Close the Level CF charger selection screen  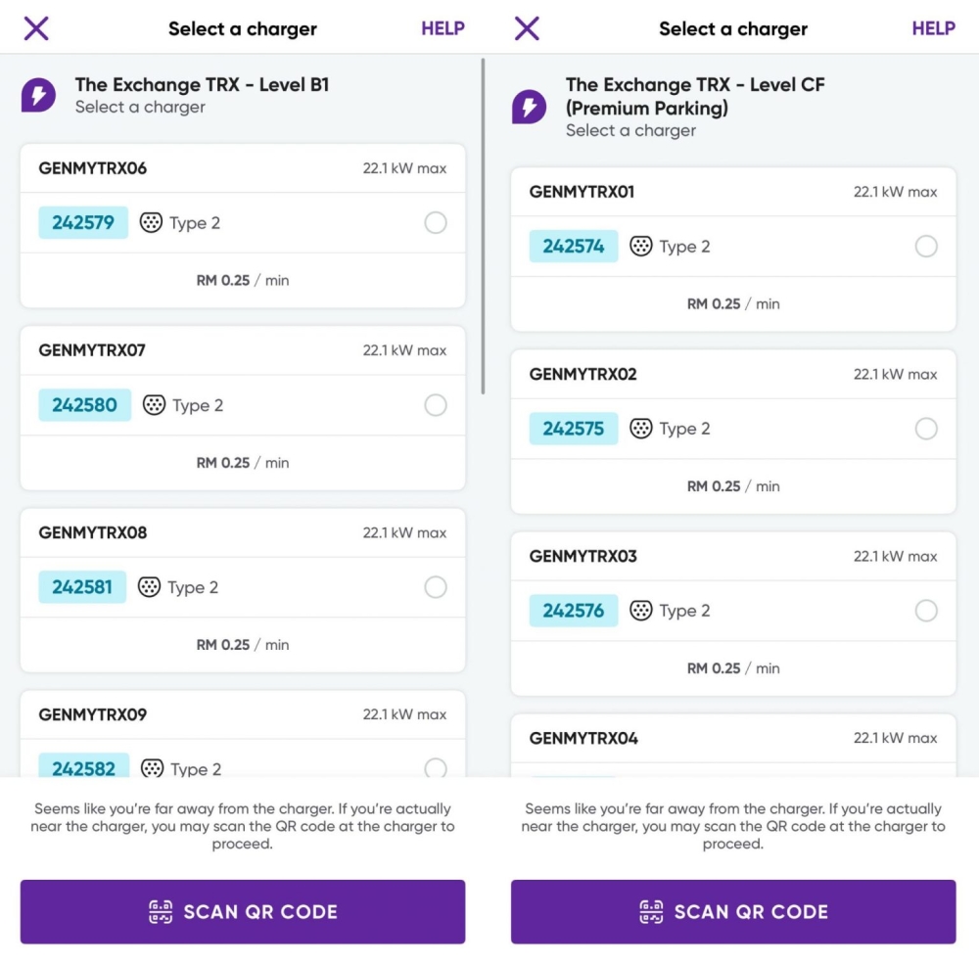point(527,28)
